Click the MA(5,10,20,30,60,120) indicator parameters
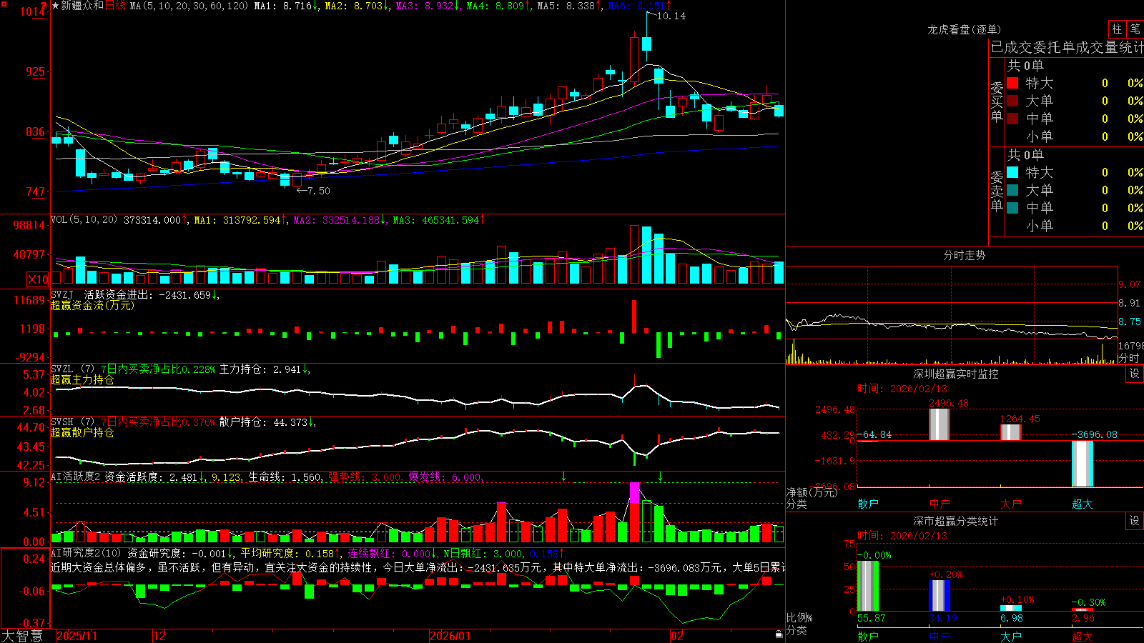 coord(189,6)
